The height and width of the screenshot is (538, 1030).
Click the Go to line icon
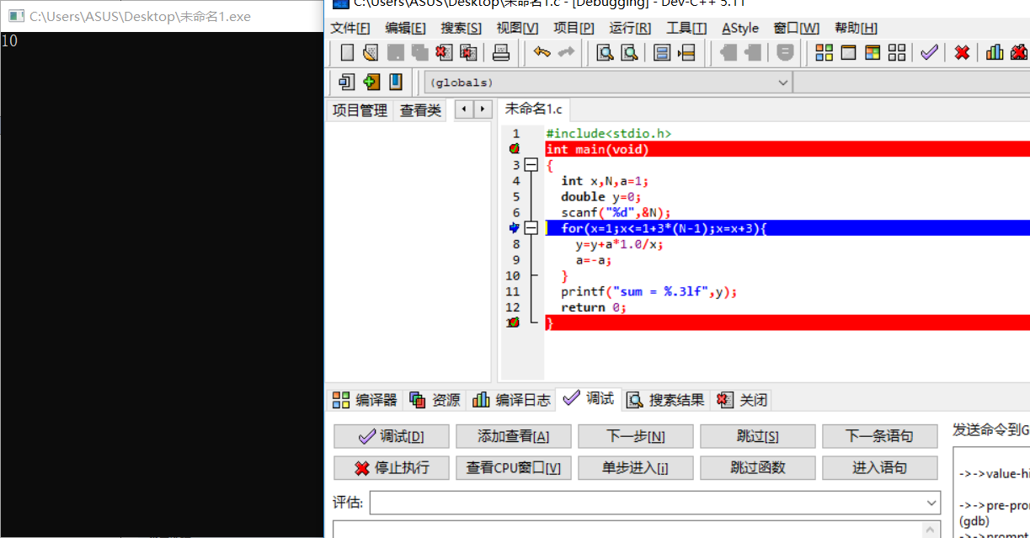(x=687, y=53)
